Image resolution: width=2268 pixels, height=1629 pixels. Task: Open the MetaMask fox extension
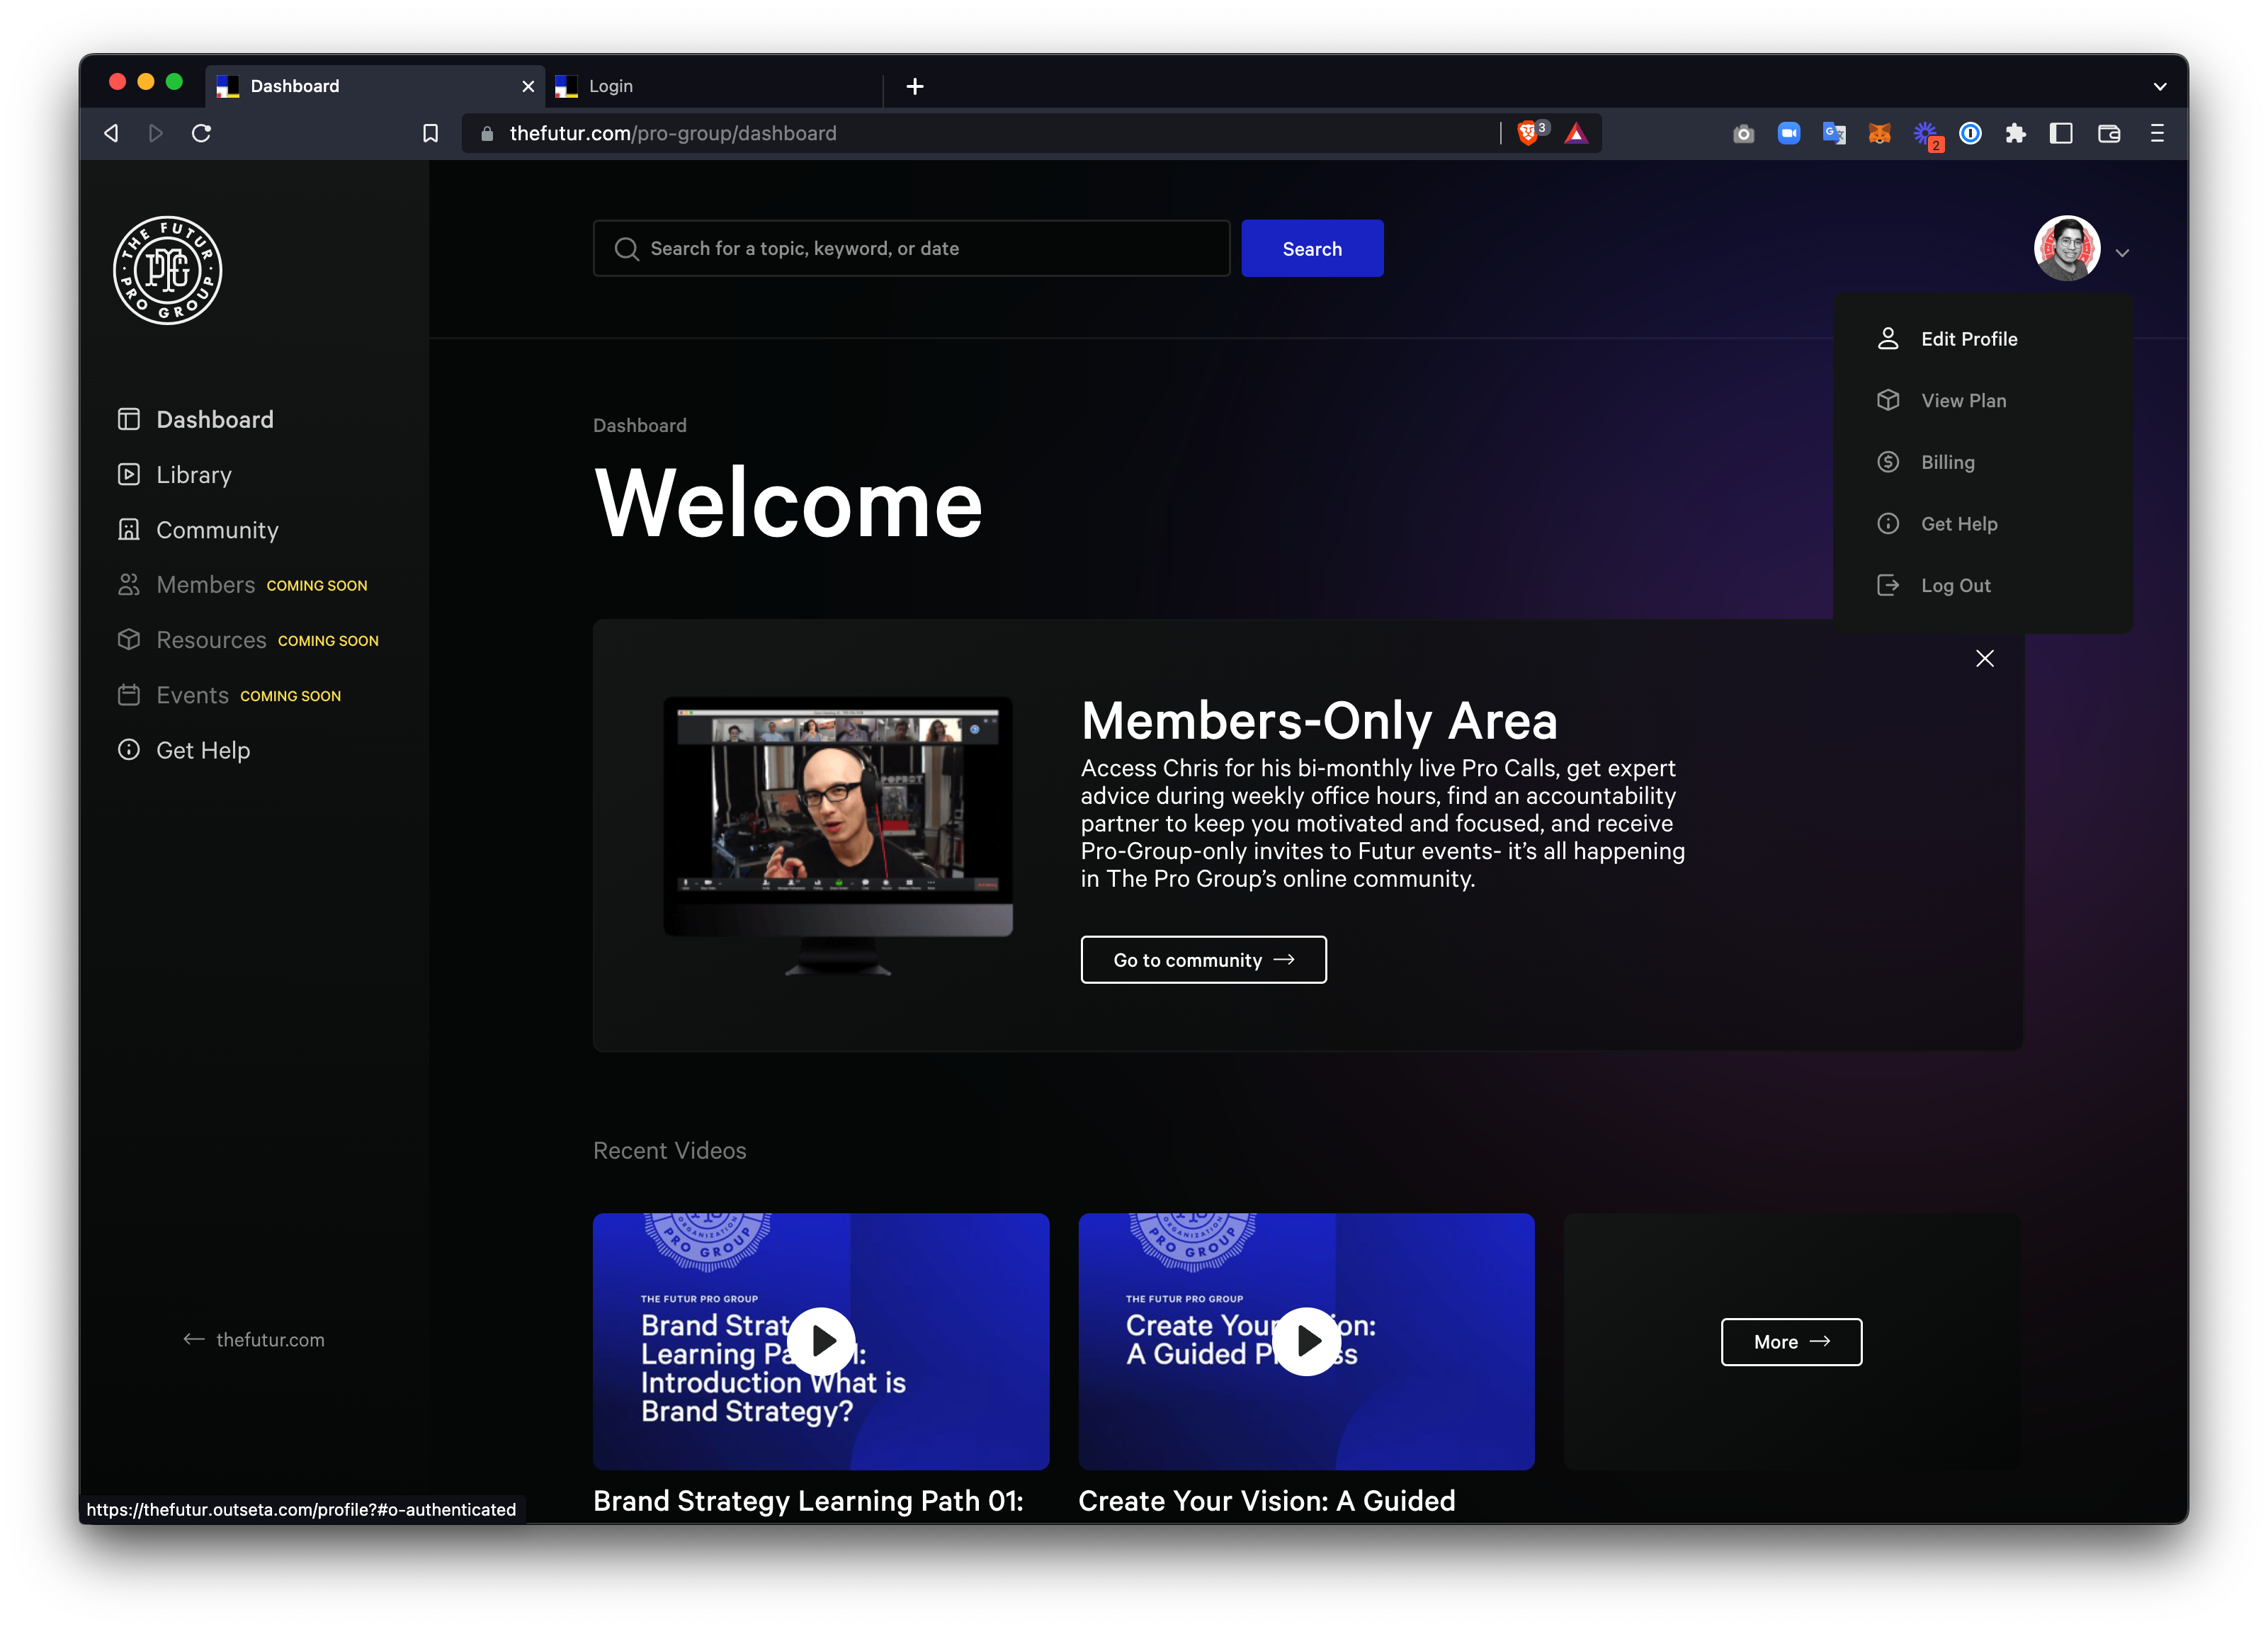click(1879, 133)
